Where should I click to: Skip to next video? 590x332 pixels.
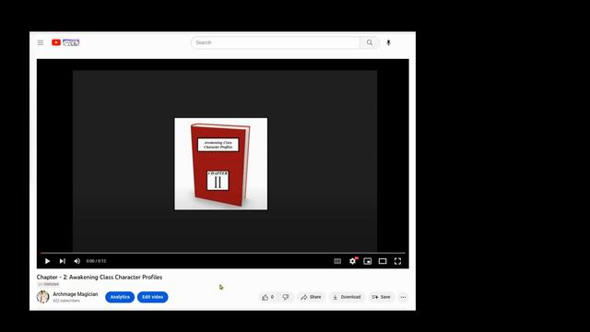coord(63,261)
